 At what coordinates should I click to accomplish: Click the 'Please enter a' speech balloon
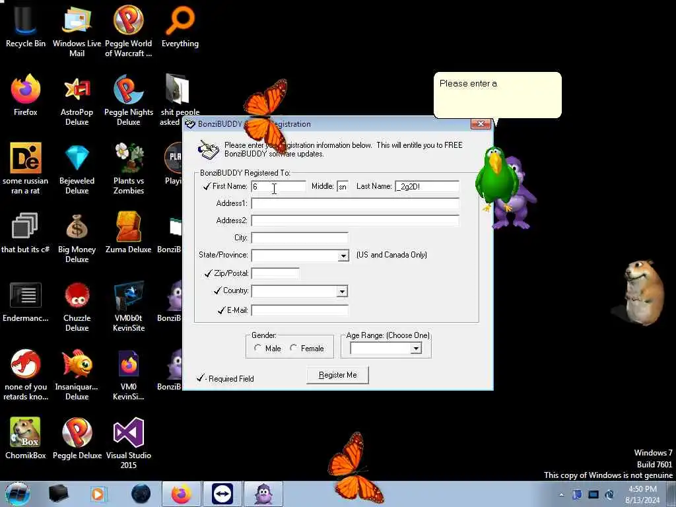498,95
